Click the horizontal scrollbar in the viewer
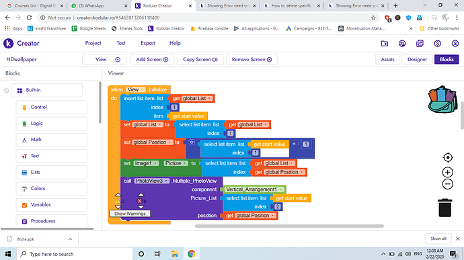Viewport: 464px width, 260px height. [x=289, y=226]
